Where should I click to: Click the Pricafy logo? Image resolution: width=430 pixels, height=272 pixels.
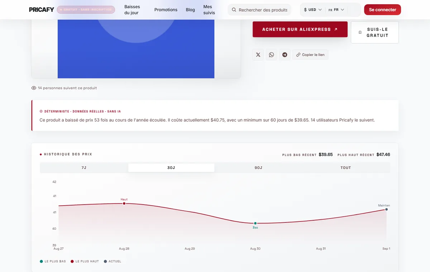point(42,10)
